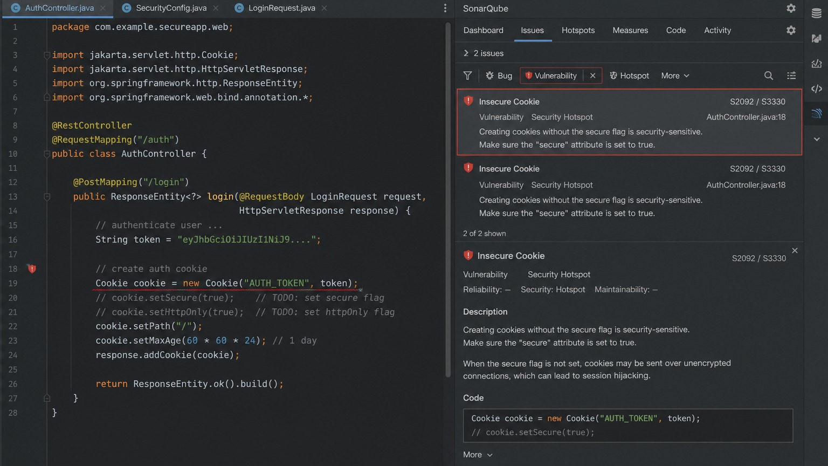
Task: Remove the Vulnerability filter with its X
Action: pyautogui.click(x=592, y=76)
